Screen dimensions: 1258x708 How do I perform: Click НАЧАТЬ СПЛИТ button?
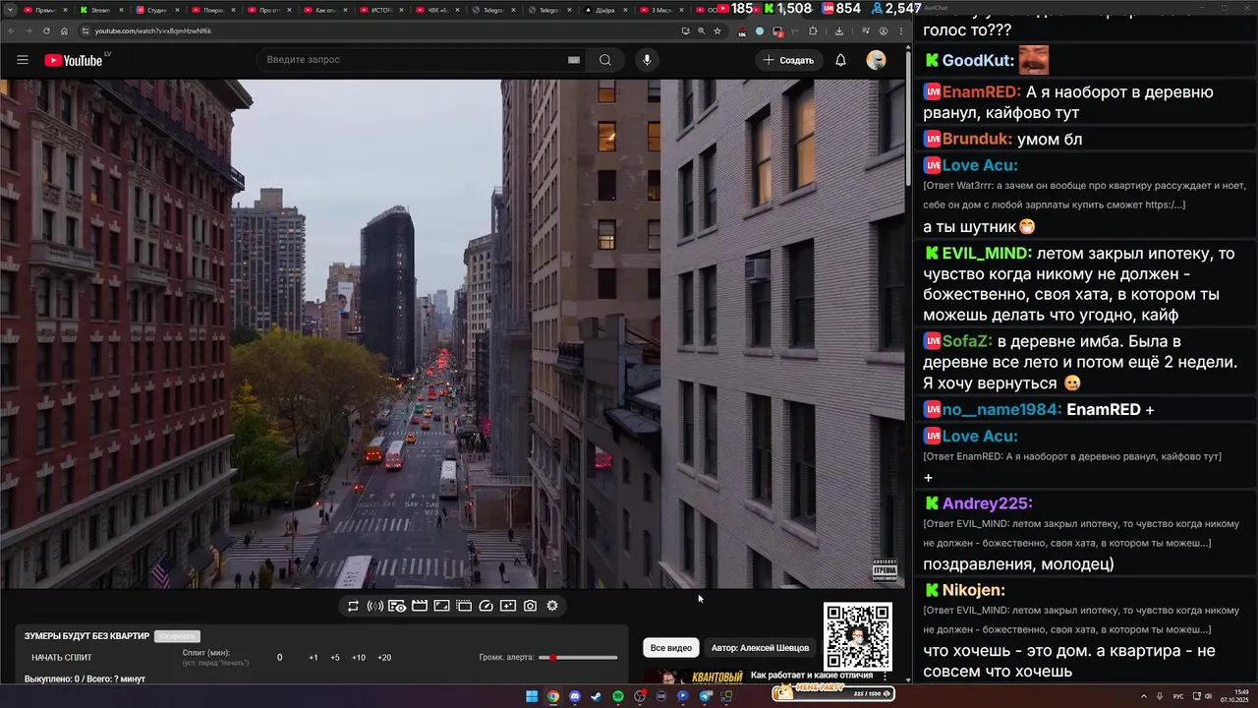coord(62,658)
